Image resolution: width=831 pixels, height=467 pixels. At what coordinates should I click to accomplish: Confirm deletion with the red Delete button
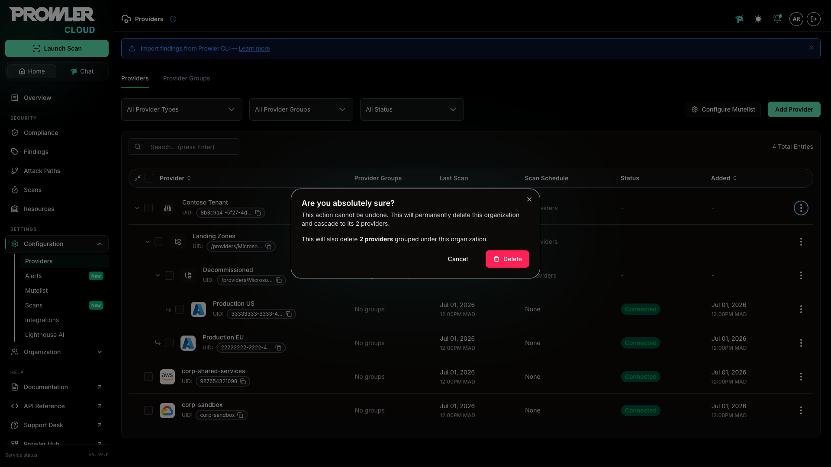tap(507, 259)
